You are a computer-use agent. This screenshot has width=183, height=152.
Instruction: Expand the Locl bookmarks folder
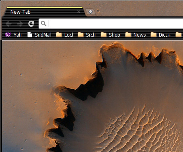click(64, 35)
